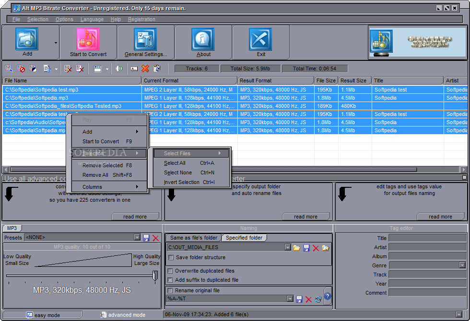Click the Start to Convert icon

pyautogui.click(x=87, y=39)
